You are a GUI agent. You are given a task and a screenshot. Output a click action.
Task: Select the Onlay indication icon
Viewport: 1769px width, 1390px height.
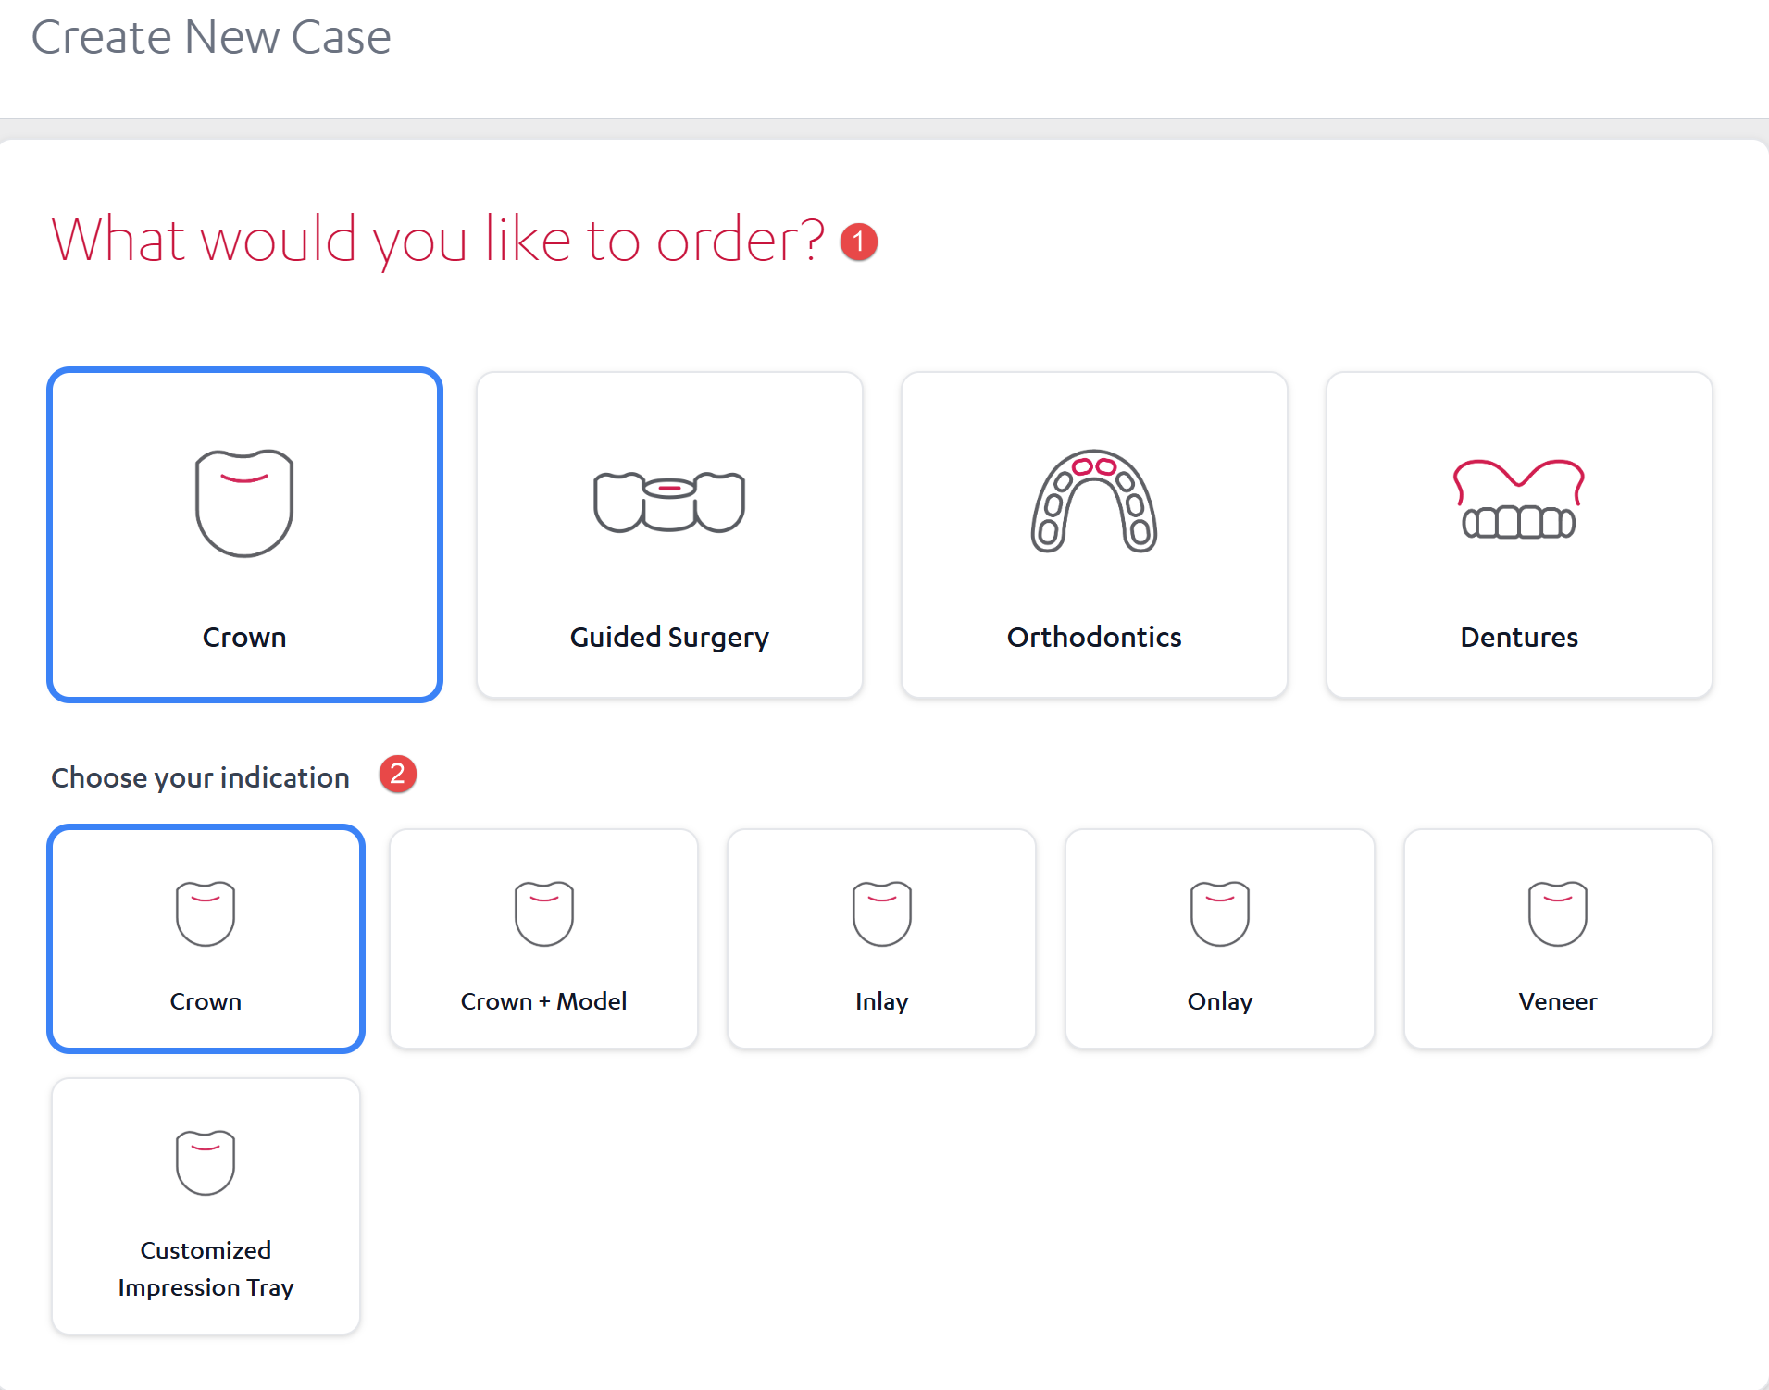point(1220,913)
